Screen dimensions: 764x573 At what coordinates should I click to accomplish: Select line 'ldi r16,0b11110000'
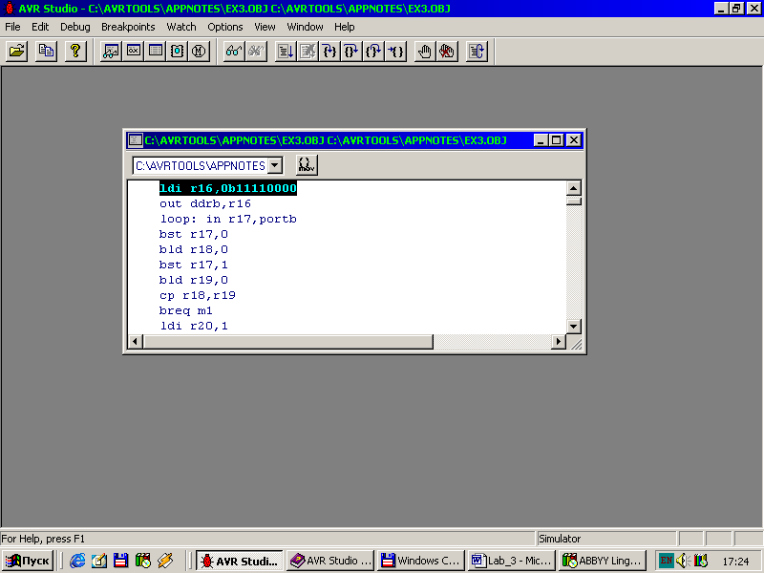coord(228,188)
